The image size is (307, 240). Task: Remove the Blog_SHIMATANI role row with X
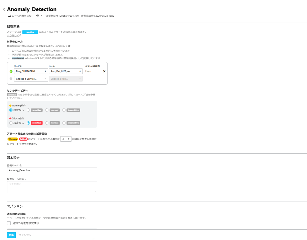(104, 71)
